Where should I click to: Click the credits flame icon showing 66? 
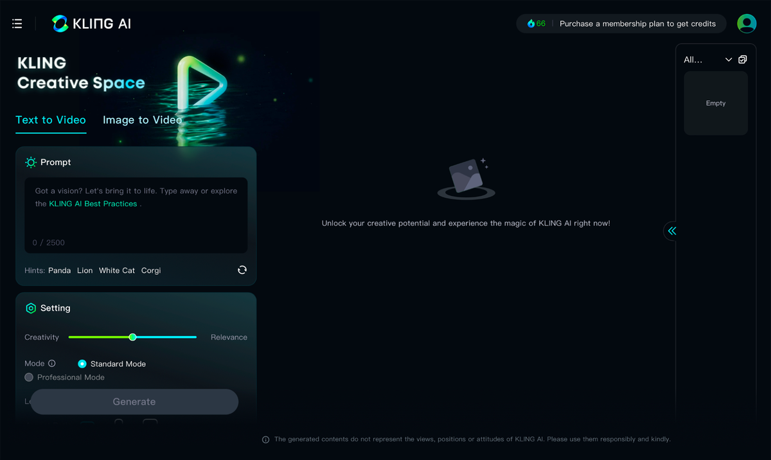point(531,24)
